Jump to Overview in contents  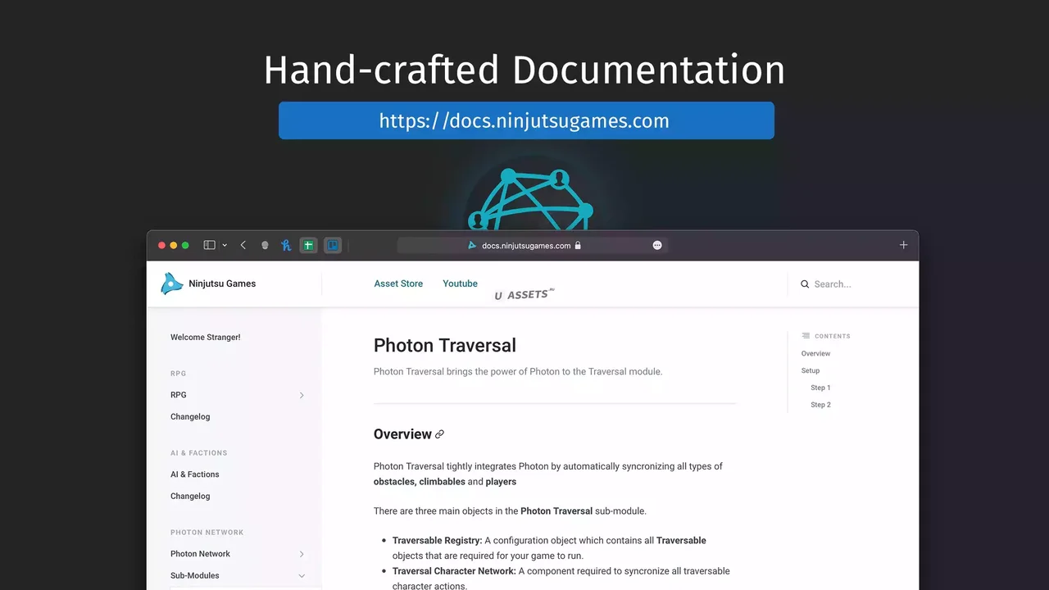click(x=815, y=354)
